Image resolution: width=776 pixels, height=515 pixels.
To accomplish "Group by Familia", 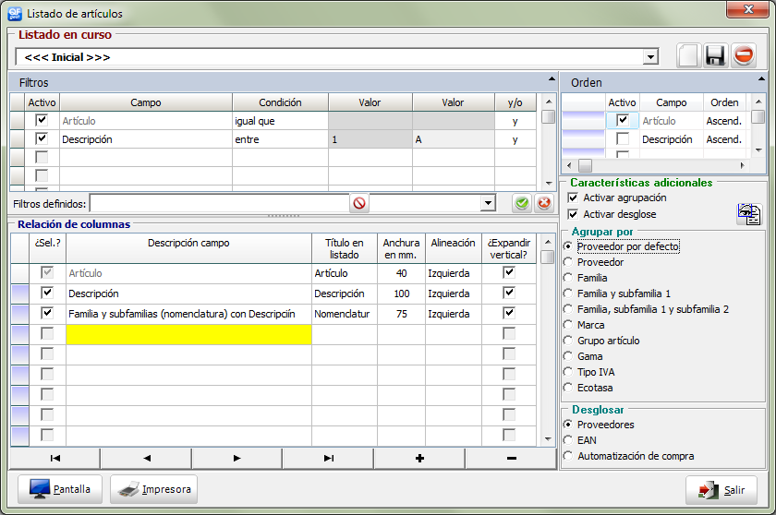I will pyautogui.click(x=568, y=278).
